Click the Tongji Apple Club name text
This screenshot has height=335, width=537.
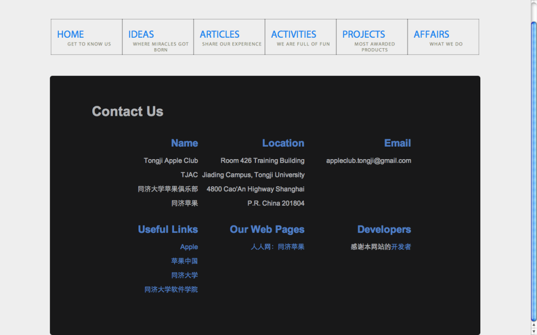point(171,161)
